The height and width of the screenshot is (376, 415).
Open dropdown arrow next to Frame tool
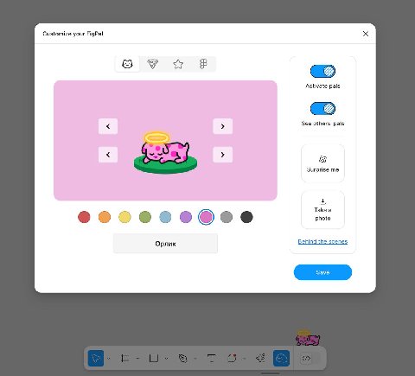click(x=137, y=359)
